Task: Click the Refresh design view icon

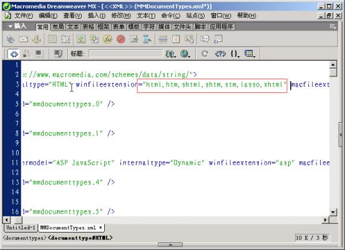Action: click(x=205, y=54)
